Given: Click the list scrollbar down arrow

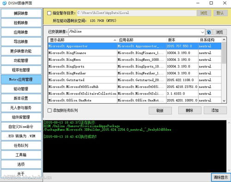Looking at the screenshot, I should (224, 101).
